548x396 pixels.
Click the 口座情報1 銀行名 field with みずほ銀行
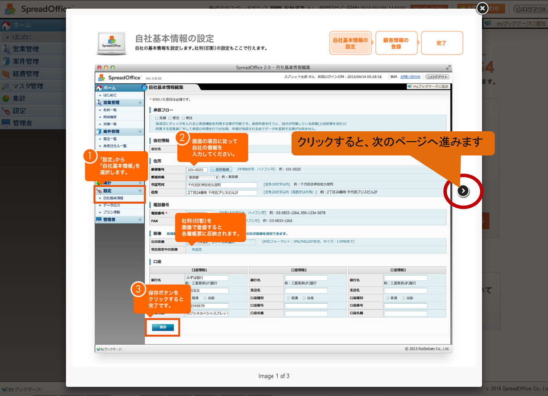point(207,278)
